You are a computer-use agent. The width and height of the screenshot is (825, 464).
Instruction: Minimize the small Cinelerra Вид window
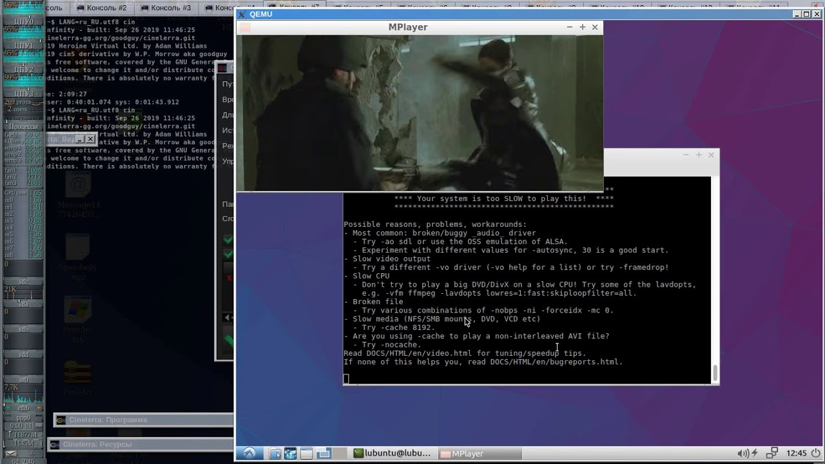(80, 139)
